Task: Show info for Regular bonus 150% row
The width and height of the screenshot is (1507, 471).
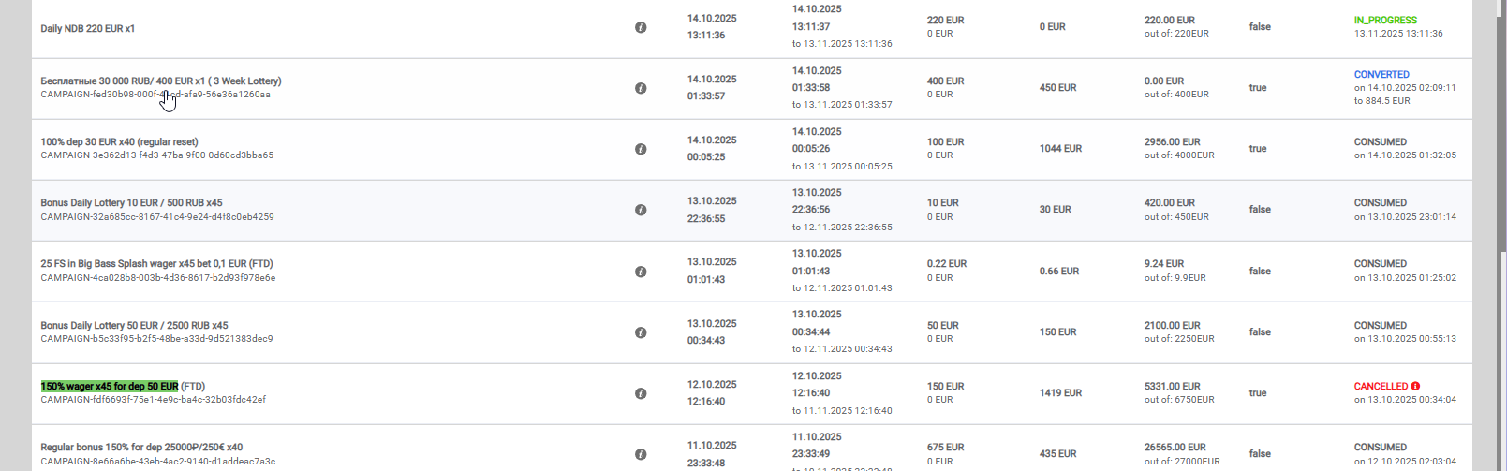Action: 641,454
